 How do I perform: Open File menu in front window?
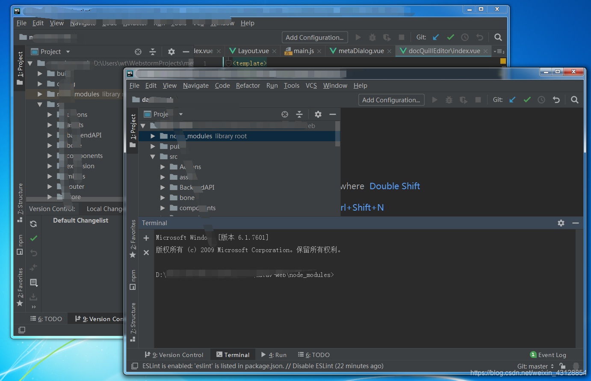coord(134,86)
